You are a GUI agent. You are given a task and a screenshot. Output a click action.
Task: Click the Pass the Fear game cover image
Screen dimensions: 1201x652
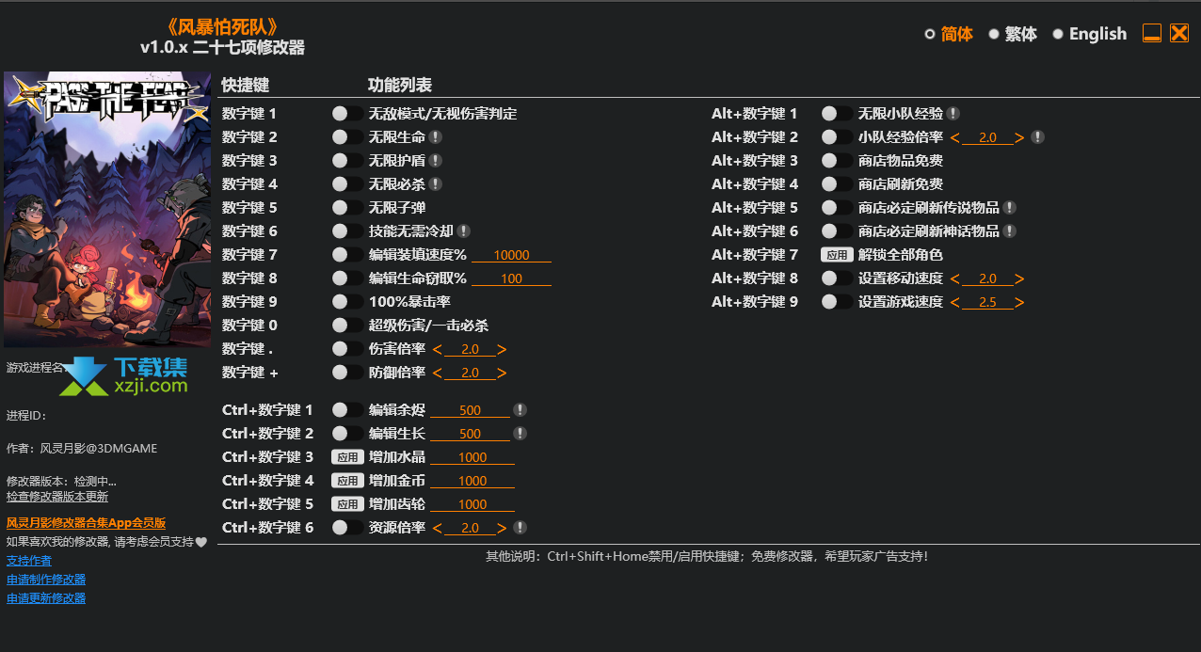point(107,209)
